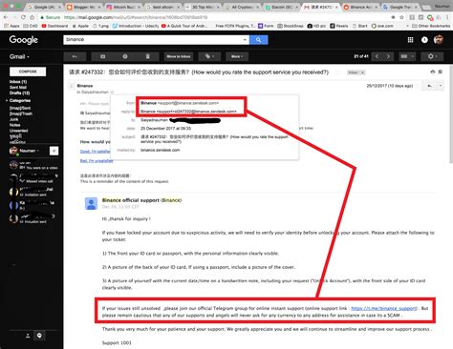The image size is (453, 349).
Task: Click the Bad, I'm unsatisfied link
Action: point(97,161)
